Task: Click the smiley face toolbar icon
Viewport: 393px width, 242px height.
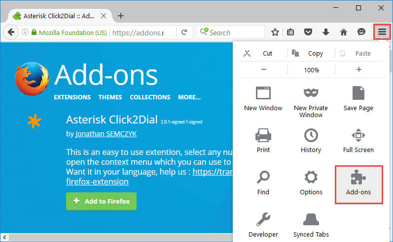Action: (x=361, y=32)
